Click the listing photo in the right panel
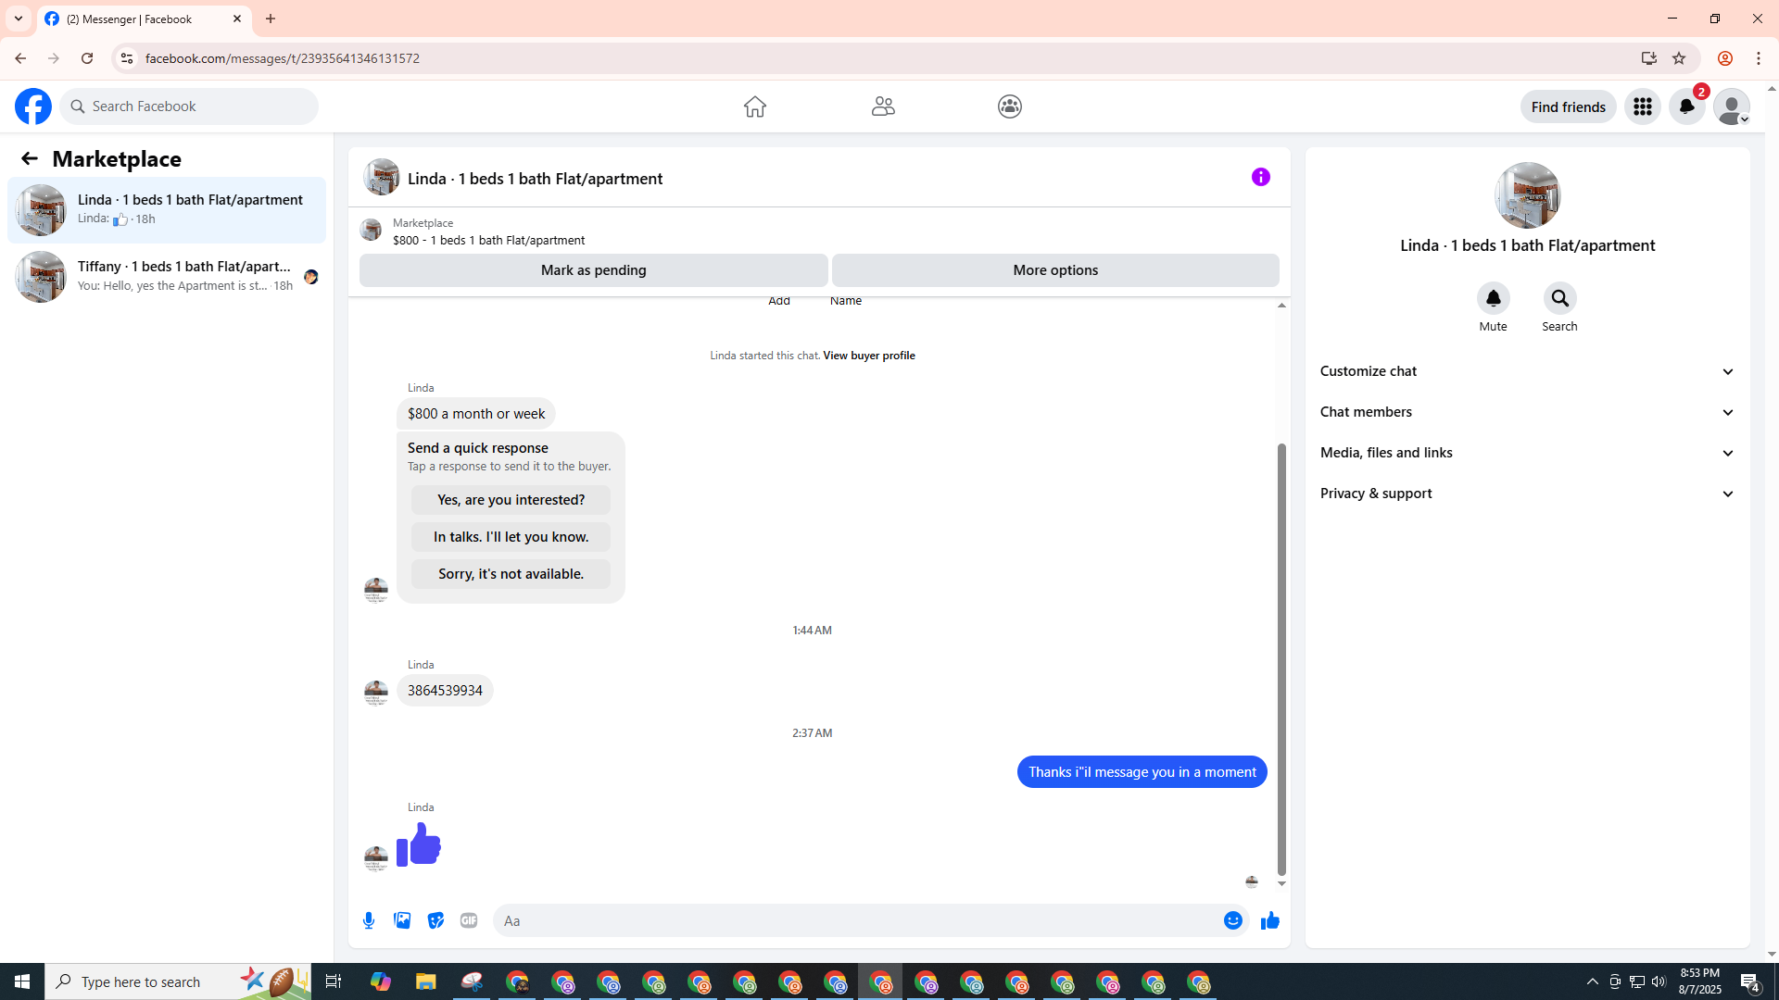The width and height of the screenshot is (1779, 1000). click(x=1528, y=195)
